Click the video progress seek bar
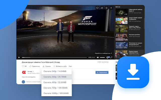Viewport: 161px width, 100px height. 54,57
